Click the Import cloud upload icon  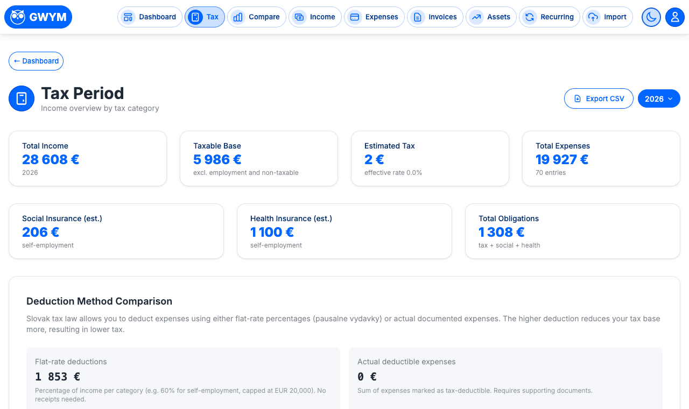[x=593, y=17]
